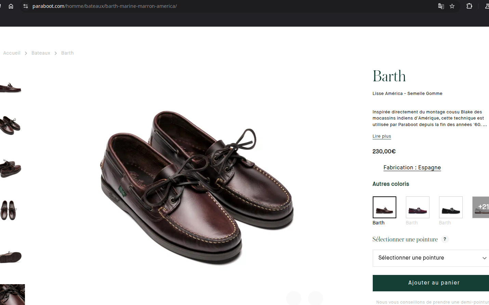Select the side-view shoe thumbnail
The image size is (489, 305).
11,87
